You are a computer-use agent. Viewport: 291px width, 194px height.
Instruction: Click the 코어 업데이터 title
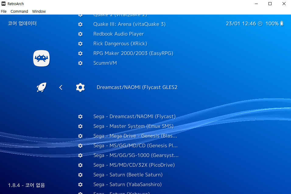[22, 23]
